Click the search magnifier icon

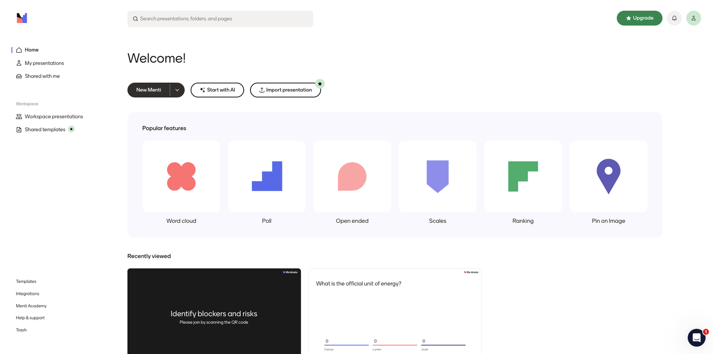135,19
